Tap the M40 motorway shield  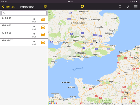click(82, 33)
